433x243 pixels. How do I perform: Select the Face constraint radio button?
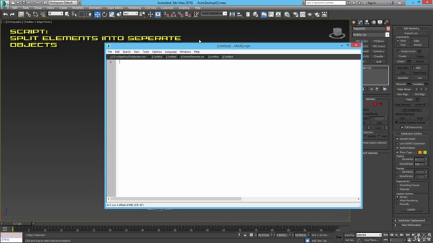[398, 45]
